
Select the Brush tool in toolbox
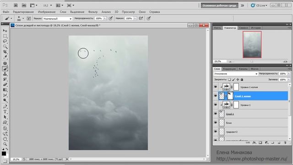(x=5, y=69)
